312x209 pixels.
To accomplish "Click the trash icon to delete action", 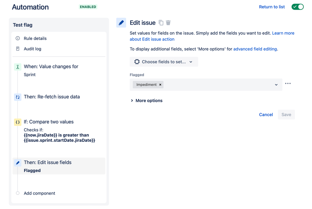I will click(168, 23).
